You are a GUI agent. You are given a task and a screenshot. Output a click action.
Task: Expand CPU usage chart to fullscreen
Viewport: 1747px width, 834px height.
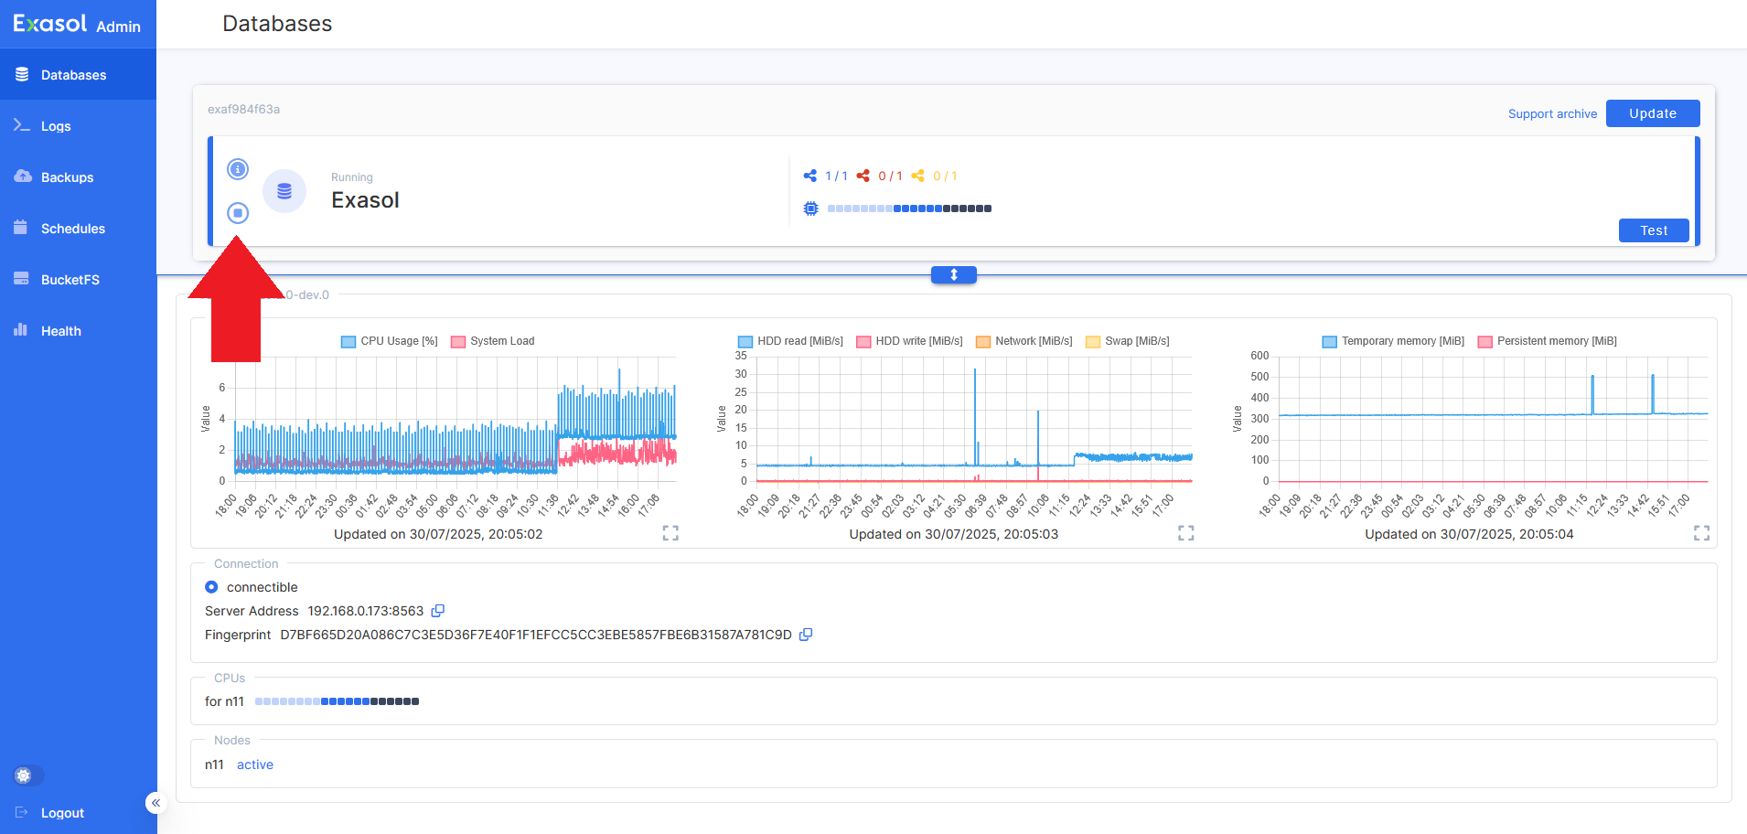click(670, 533)
